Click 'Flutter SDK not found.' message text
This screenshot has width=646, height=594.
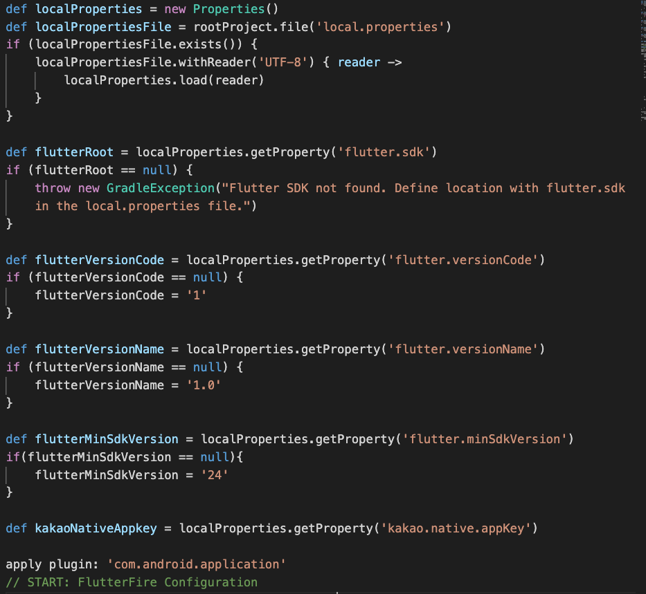point(307,188)
